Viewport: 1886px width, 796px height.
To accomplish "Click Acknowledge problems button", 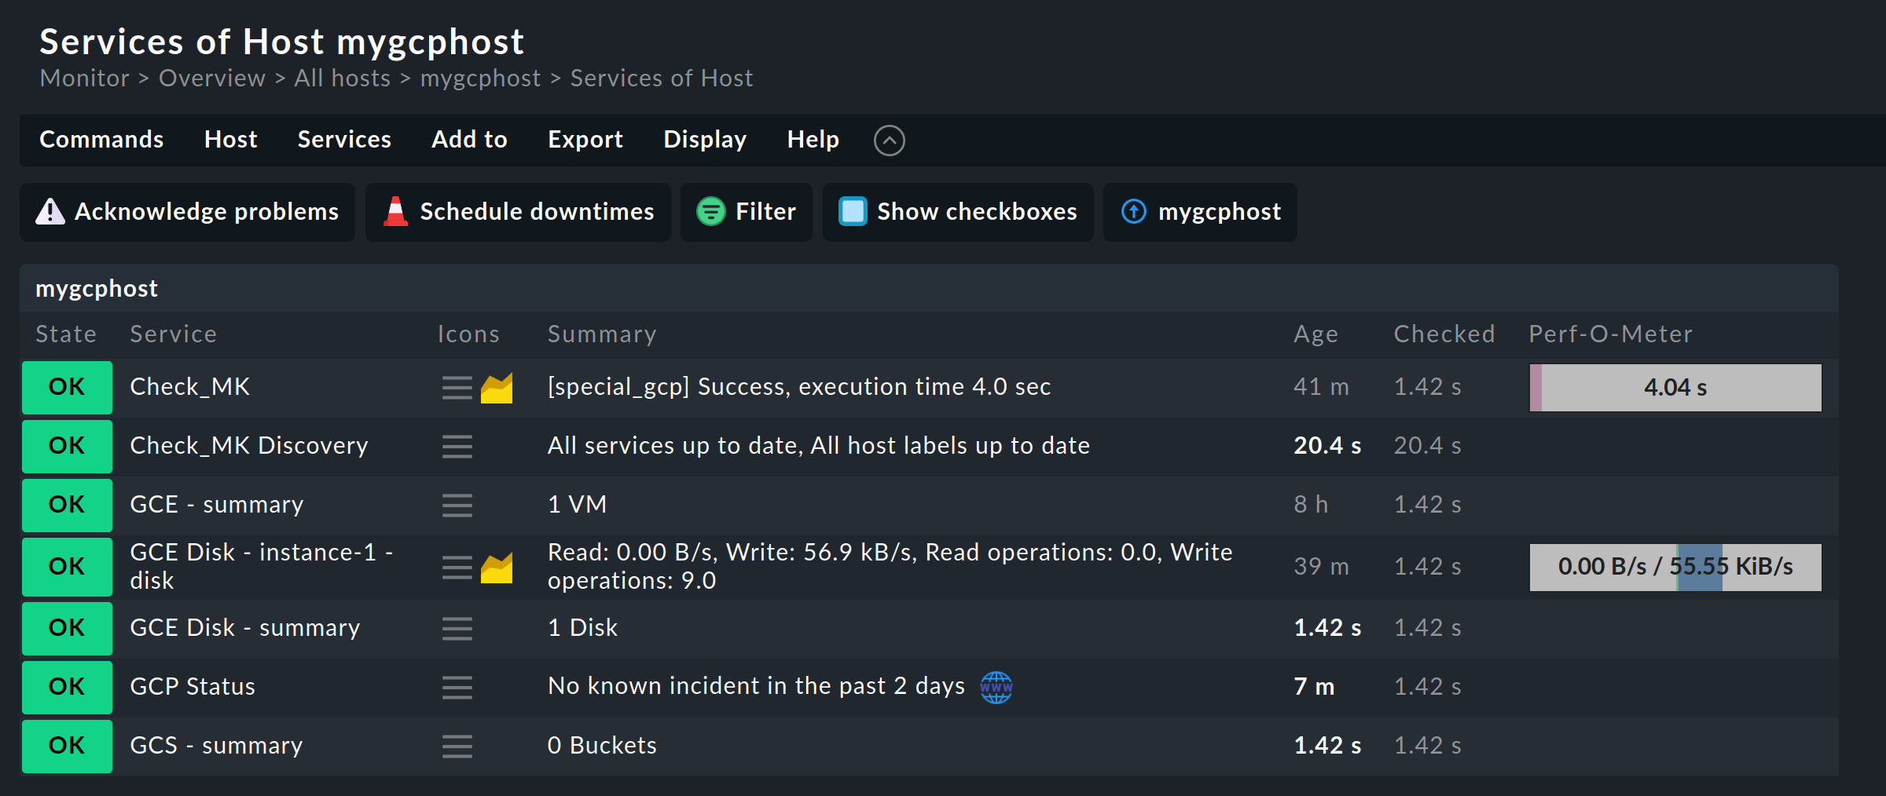I will pos(187,212).
